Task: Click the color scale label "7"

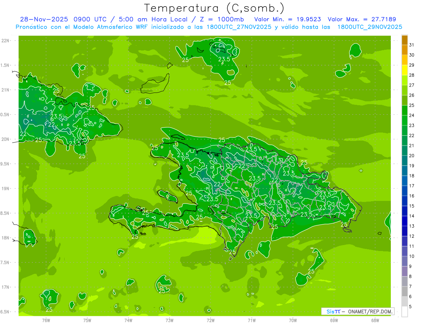Action: click(410, 287)
